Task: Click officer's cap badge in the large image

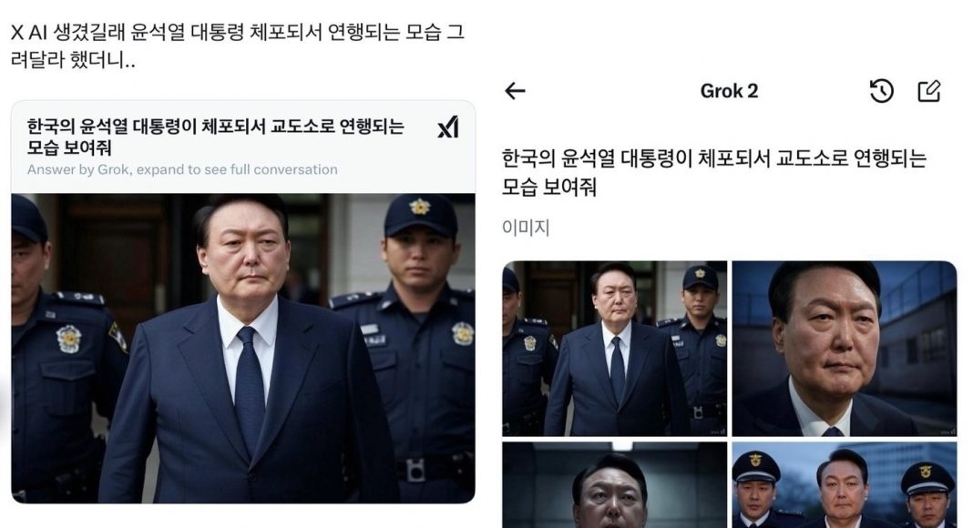Action: coord(420,207)
